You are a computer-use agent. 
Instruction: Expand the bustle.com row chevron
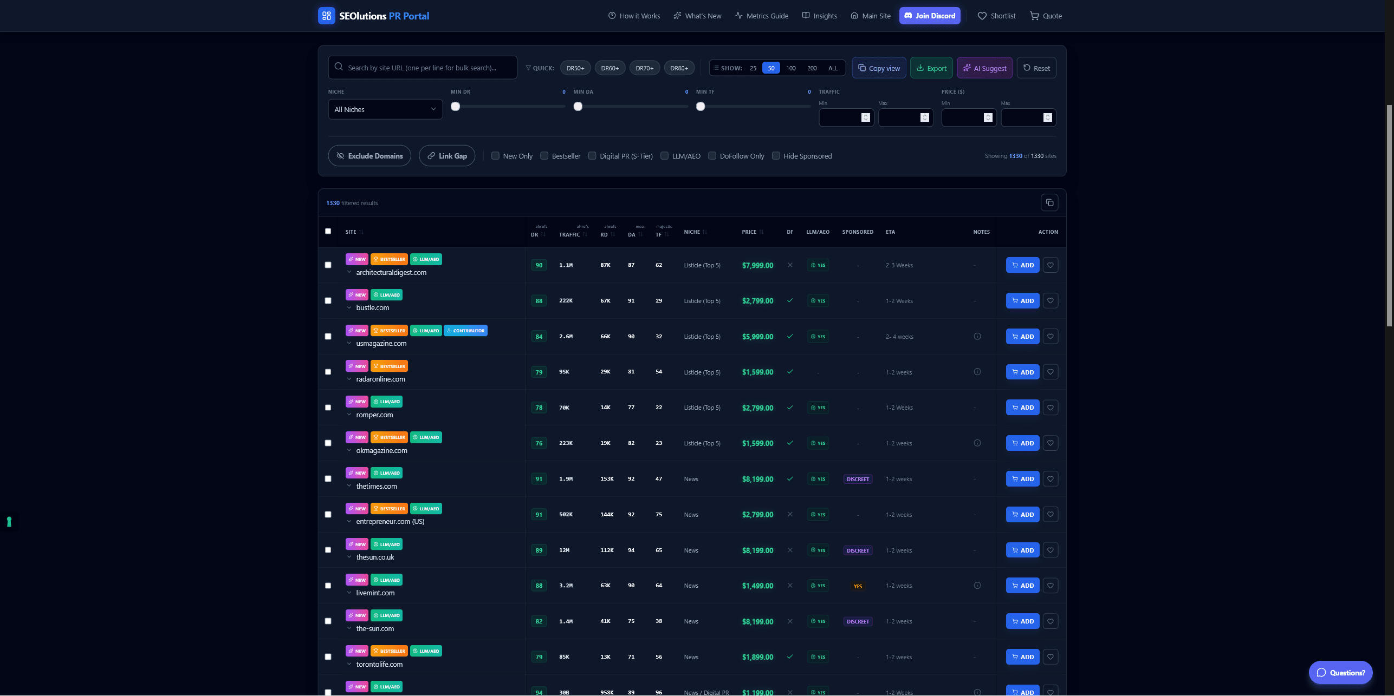pyautogui.click(x=349, y=308)
